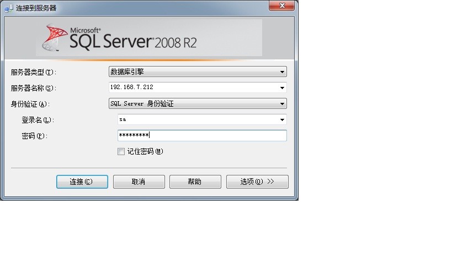Open the 服务器名称 server name dropdown arrow
This screenshot has width=452, height=253.
(x=282, y=87)
